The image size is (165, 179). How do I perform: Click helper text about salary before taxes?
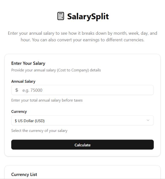pos(47,100)
